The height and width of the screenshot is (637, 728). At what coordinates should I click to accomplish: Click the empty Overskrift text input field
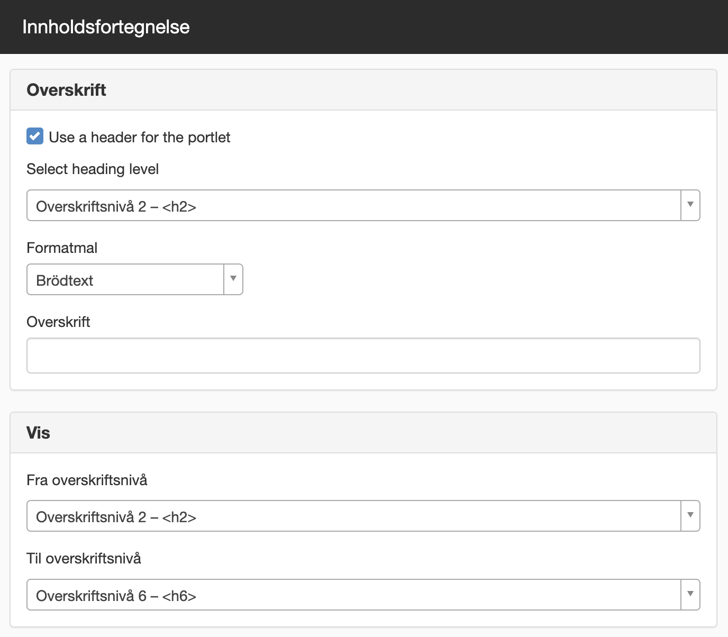363,356
